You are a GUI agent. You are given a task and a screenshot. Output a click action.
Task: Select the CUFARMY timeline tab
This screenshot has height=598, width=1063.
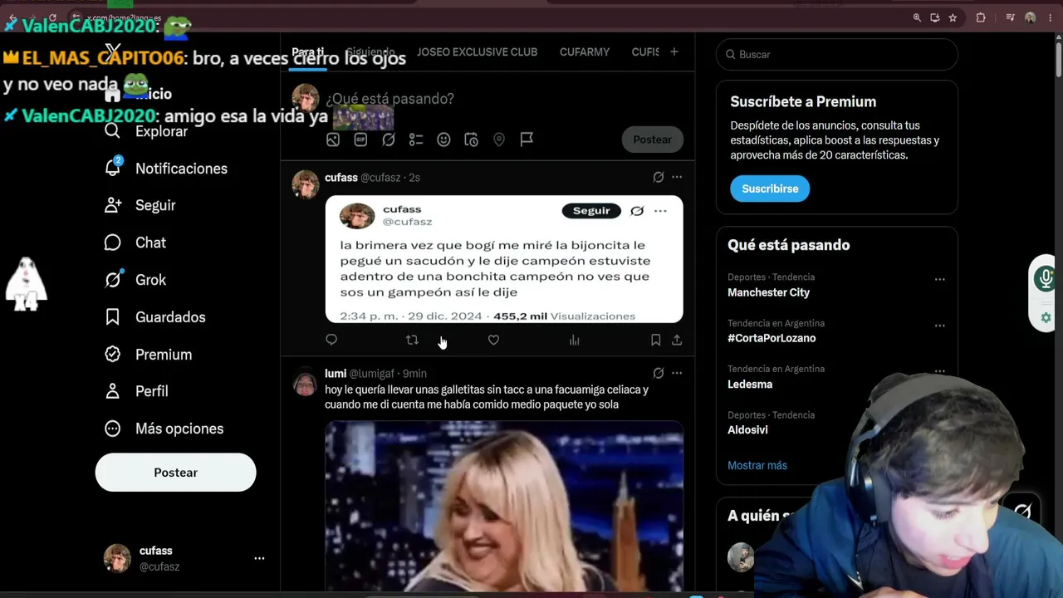(x=585, y=51)
